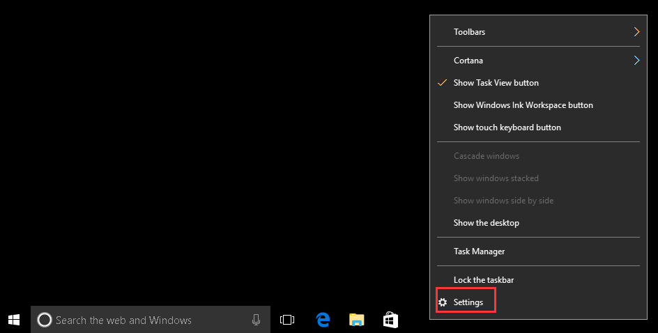Select Show the desktop
This screenshot has height=333, width=658.
pyautogui.click(x=486, y=223)
